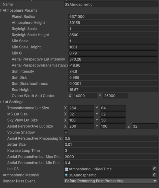
Task: Select the Sea Height label
Action: pos(21,90)
